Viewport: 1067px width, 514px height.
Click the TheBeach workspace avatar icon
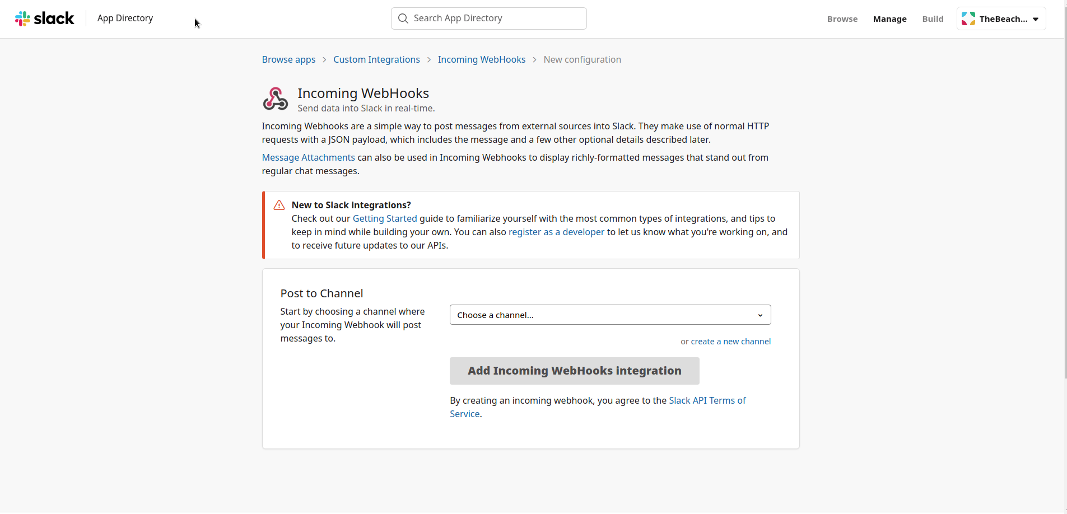968,19
